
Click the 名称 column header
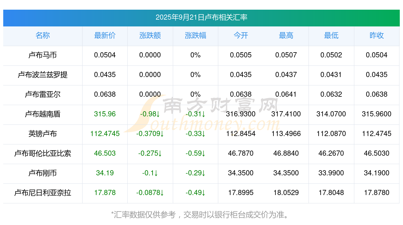tap(43, 35)
